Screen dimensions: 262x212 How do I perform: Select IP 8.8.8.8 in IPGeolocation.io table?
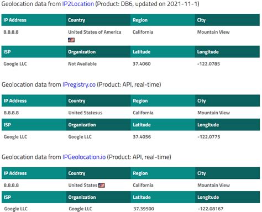point(11,185)
